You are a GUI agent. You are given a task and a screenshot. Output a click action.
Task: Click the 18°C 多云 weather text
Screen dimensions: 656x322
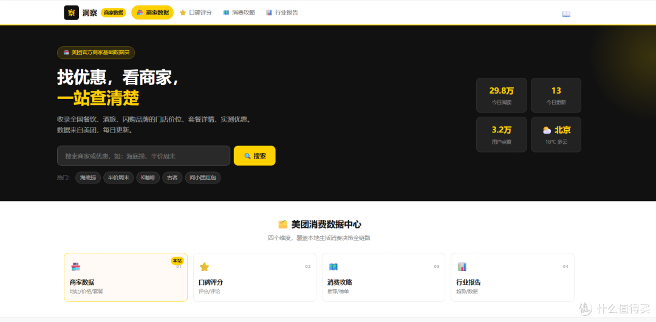pos(556,142)
